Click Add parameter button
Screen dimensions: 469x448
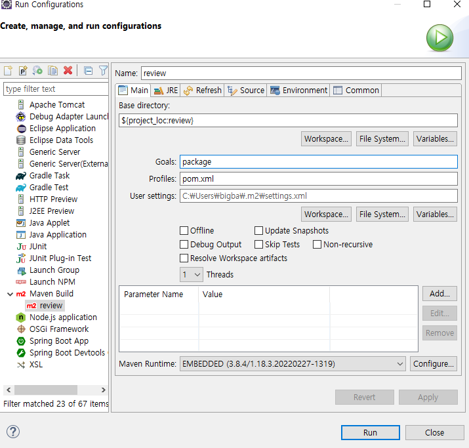click(x=439, y=293)
